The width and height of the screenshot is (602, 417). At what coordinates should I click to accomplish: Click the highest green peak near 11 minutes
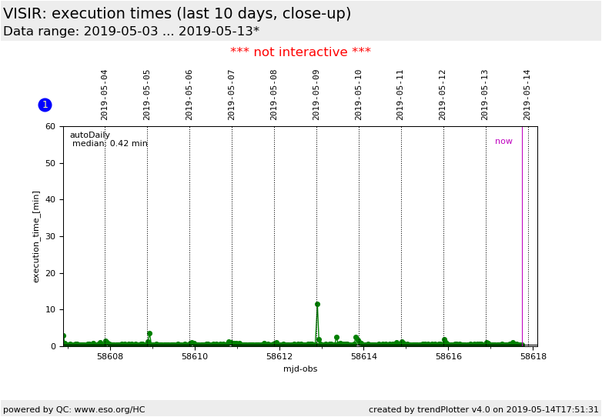(x=317, y=304)
